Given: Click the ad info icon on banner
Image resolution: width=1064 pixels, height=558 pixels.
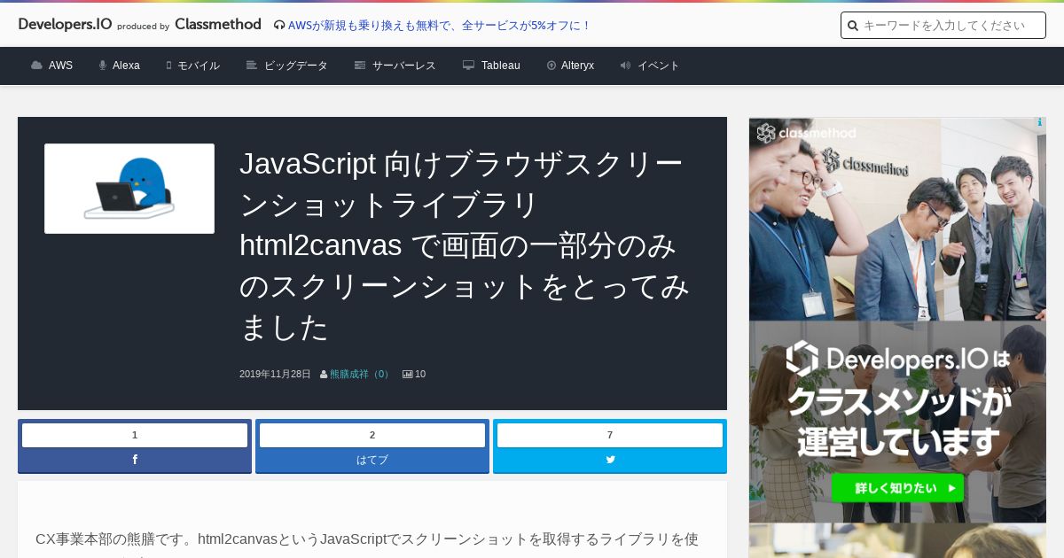Looking at the screenshot, I should point(1040,123).
